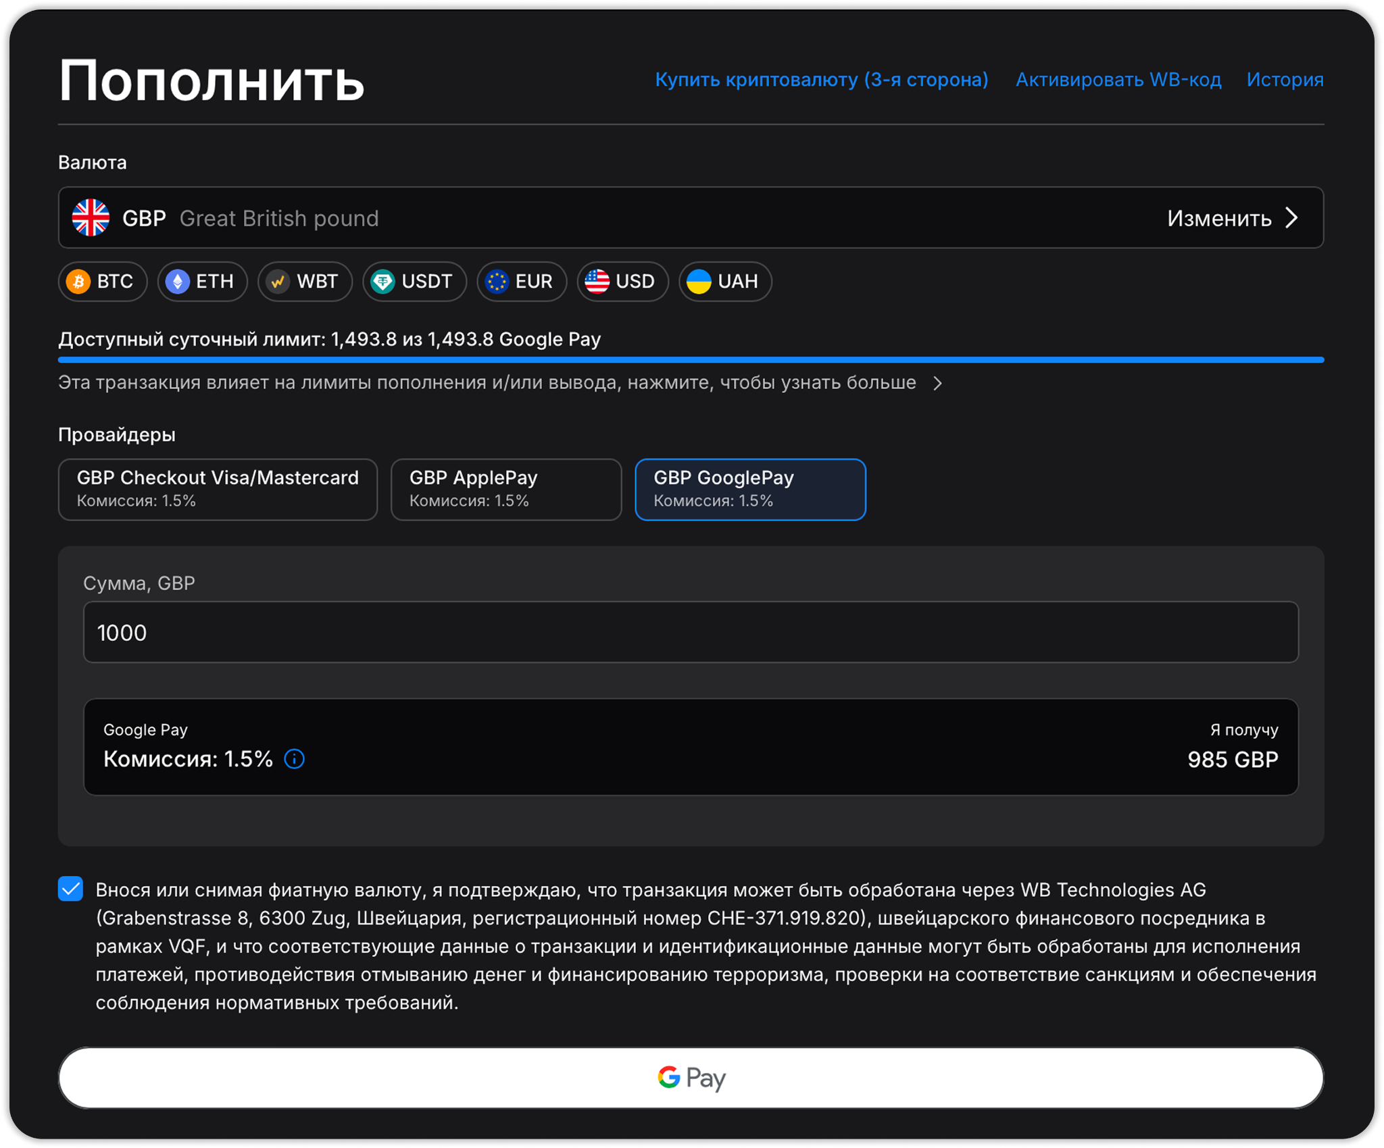Open the currency selector via Изменить chevron
Image resolution: width=1384 pixels, height=1148 pixels.
[x=1291, y=217]
